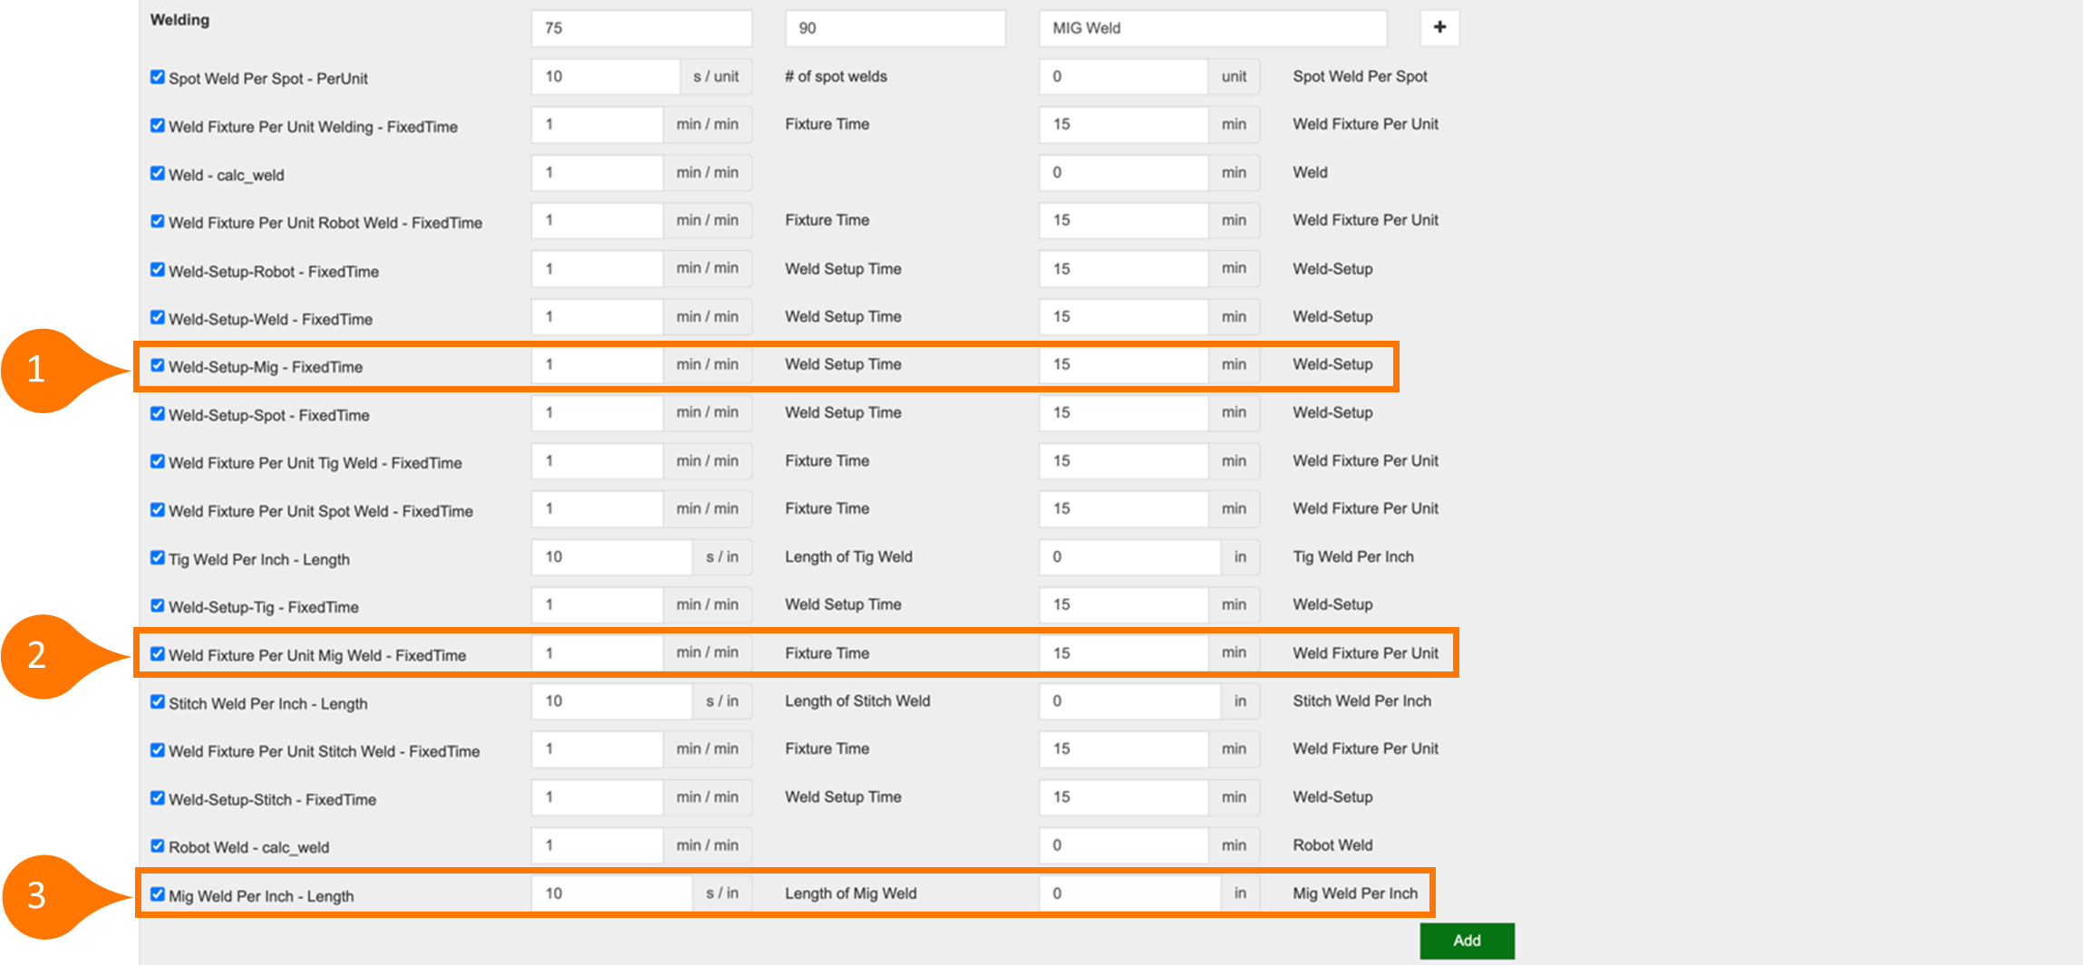
Task: Focus the MIG Weld name field
Action: [1212, 28]
